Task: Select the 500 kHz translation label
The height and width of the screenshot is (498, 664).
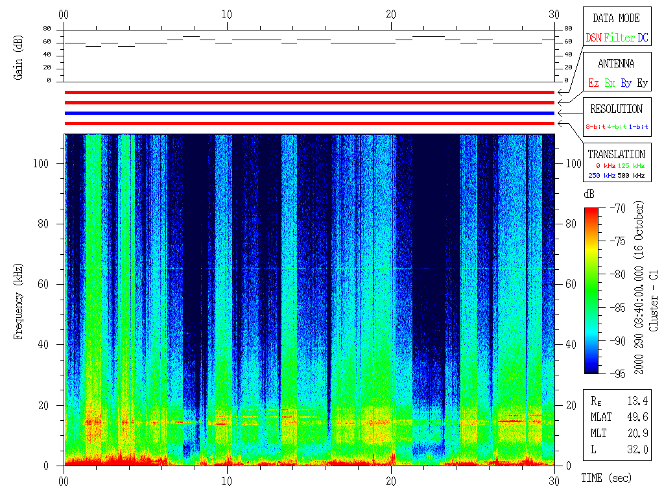Action: [632, 175]
